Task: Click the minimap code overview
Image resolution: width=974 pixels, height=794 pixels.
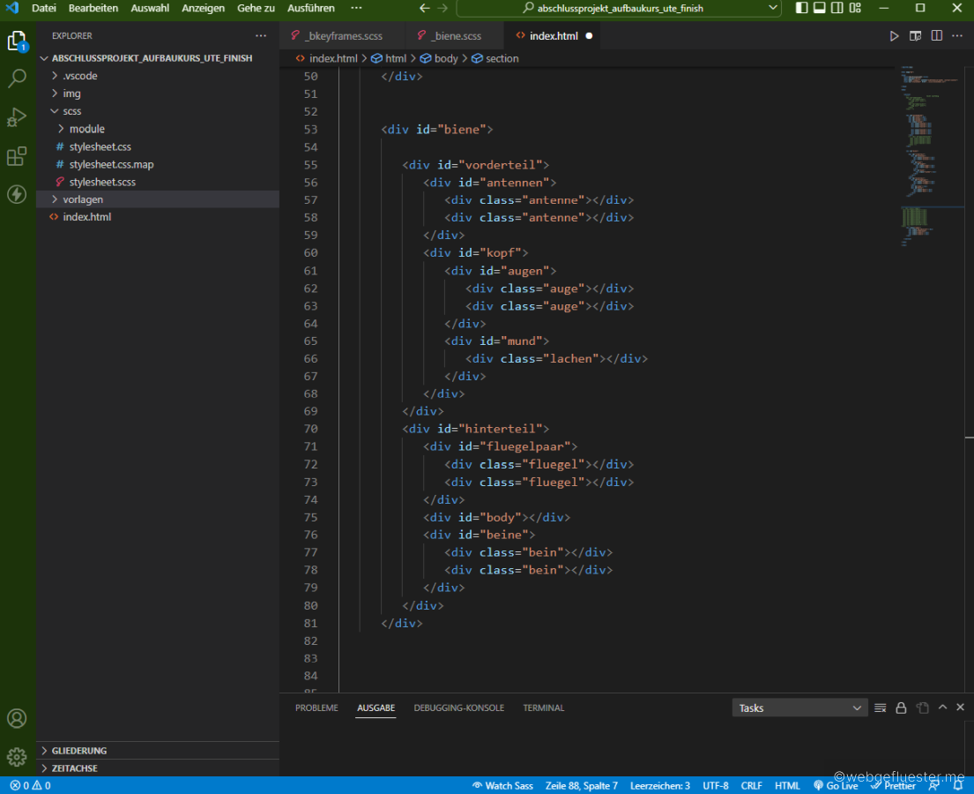Action: point(918,150)
